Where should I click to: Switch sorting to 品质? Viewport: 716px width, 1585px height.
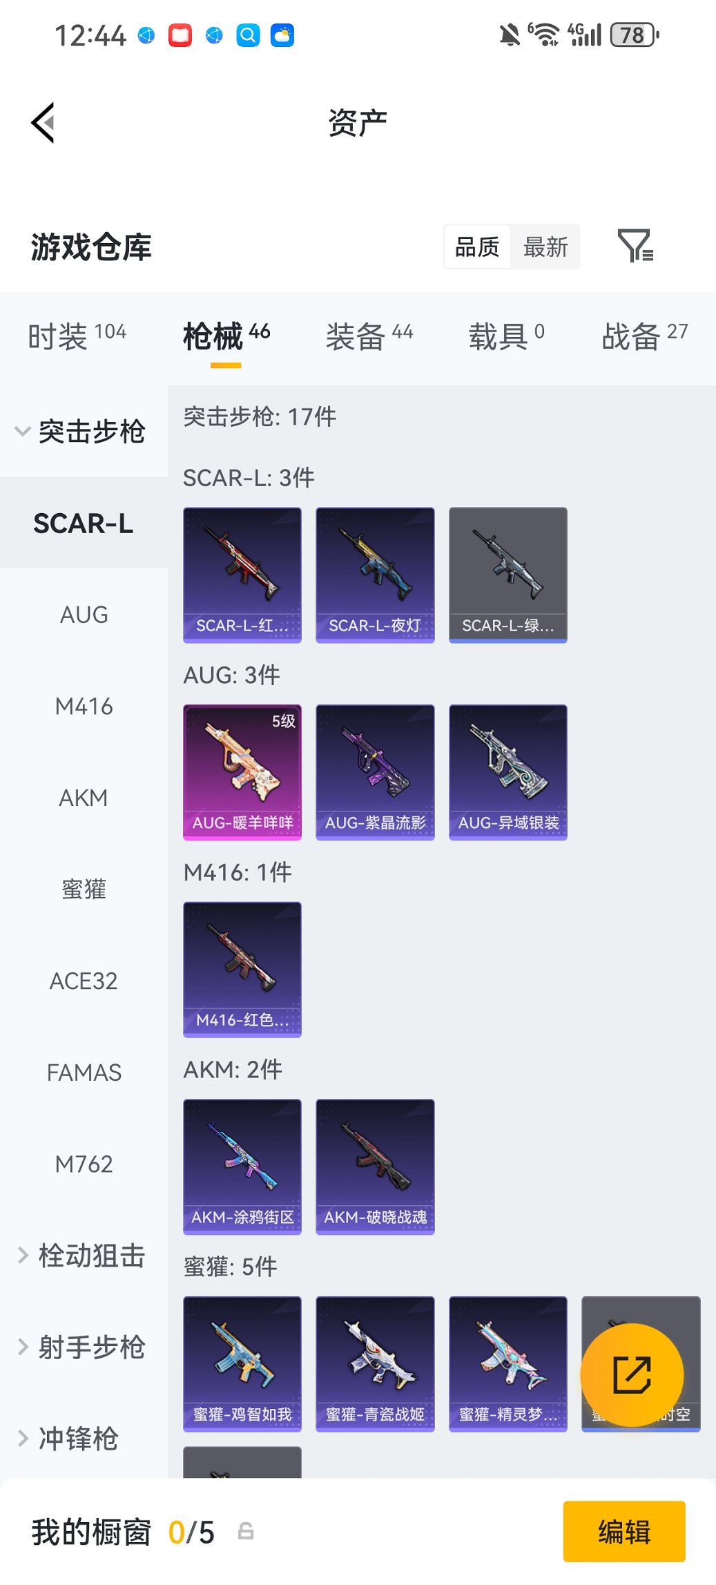tap(477, 247)
